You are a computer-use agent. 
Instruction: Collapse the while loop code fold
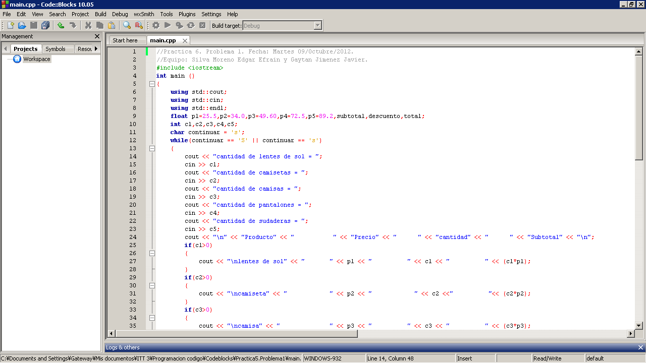pyautogui.click(x=152, y=148)
